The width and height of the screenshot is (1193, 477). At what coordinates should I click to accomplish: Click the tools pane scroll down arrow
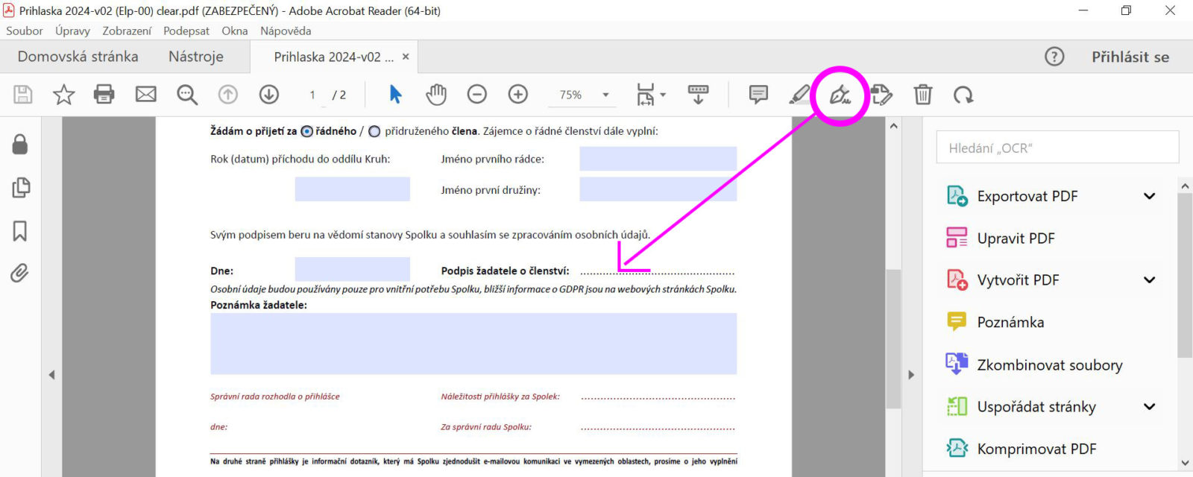point(1185,463)
